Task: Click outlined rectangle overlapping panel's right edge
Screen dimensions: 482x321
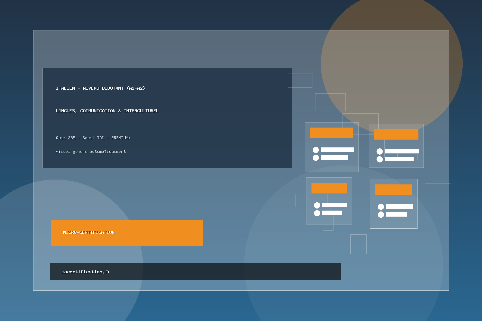Action: click(x=437, y=179)
